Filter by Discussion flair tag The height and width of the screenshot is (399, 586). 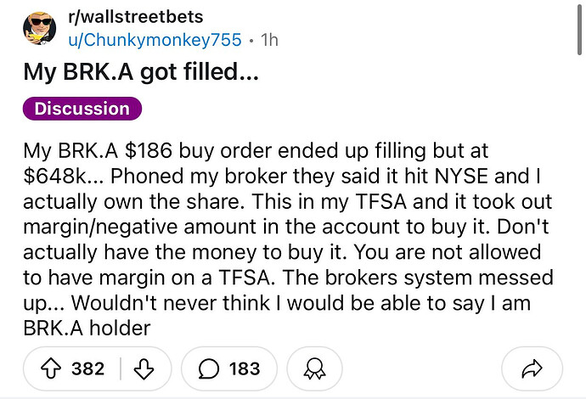click(82, 109)
